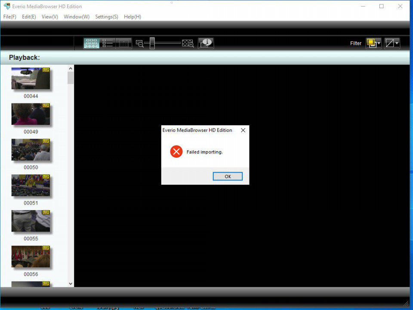Click the HD badge on thumbnail 00051
The width and height of the screenshot is (413, 310).
pos(46,177)
